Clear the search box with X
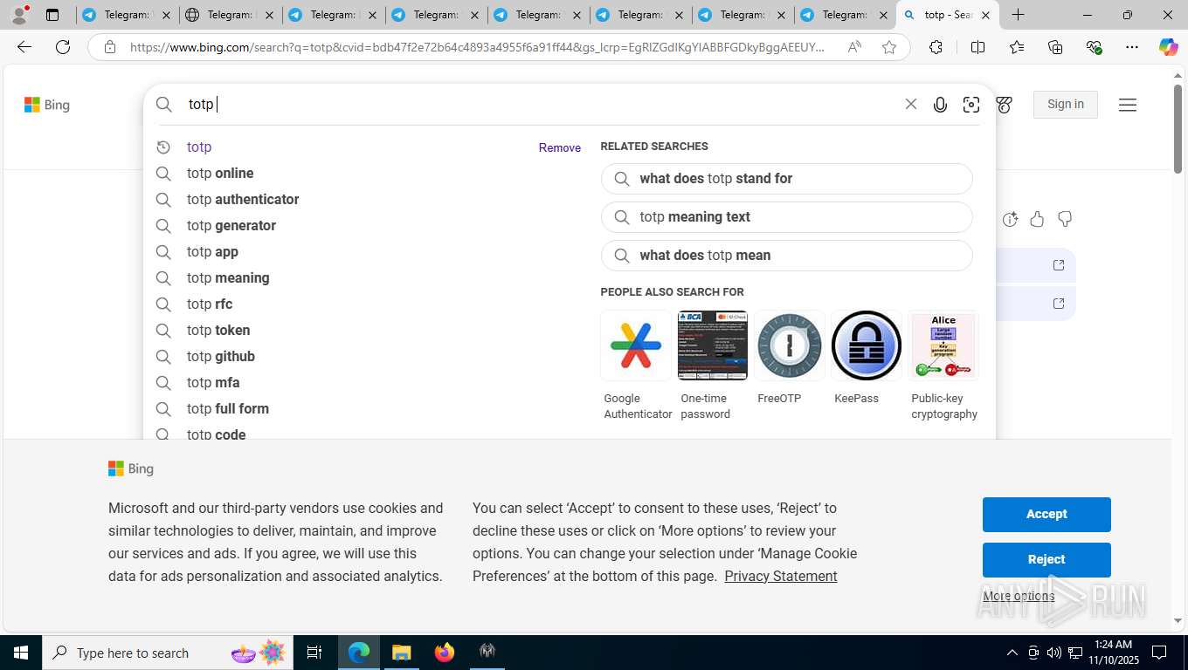 click(x=911, y=104)
